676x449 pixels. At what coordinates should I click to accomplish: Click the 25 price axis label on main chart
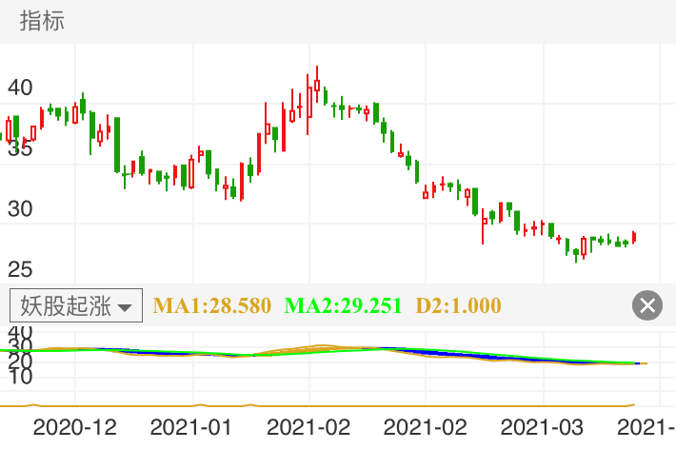tap(20, 270)
